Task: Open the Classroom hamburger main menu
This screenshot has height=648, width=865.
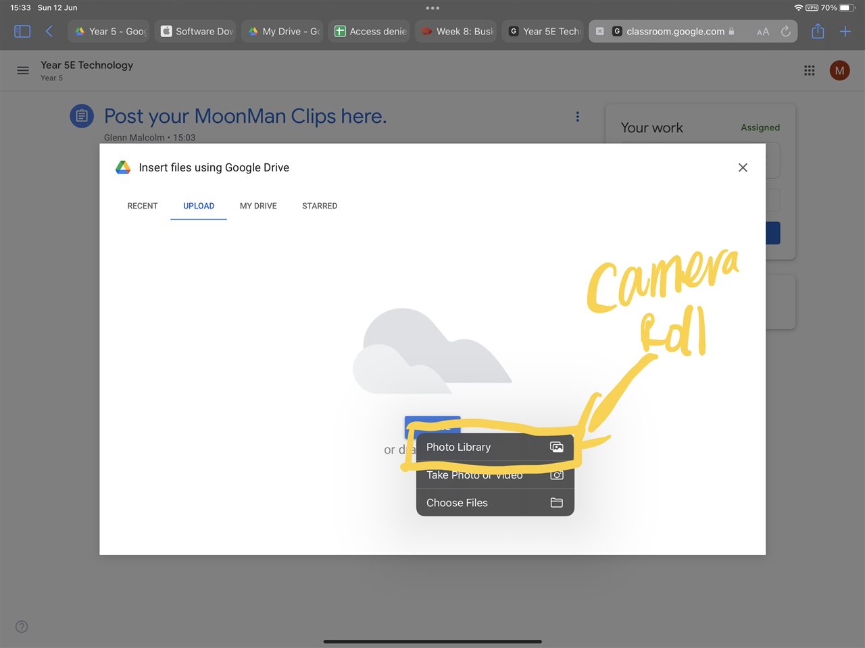Action: 23,70
